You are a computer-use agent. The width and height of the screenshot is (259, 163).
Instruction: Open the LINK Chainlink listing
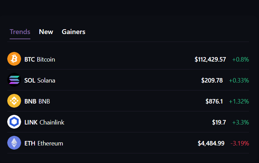tap(44, 122)
